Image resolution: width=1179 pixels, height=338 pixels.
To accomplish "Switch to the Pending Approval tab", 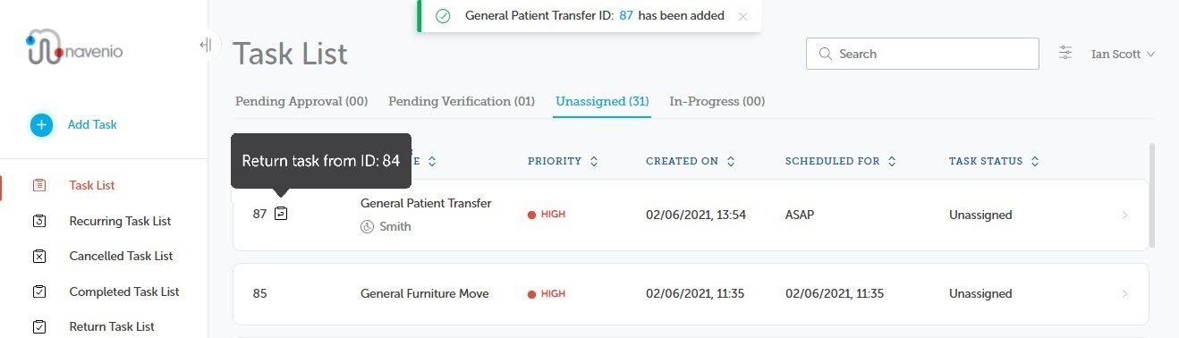I will pos(301,102).
